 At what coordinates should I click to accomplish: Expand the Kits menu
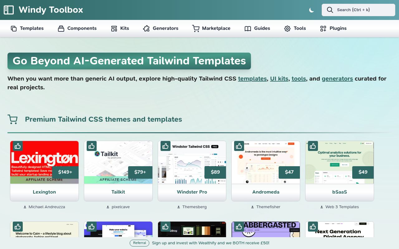120,28
